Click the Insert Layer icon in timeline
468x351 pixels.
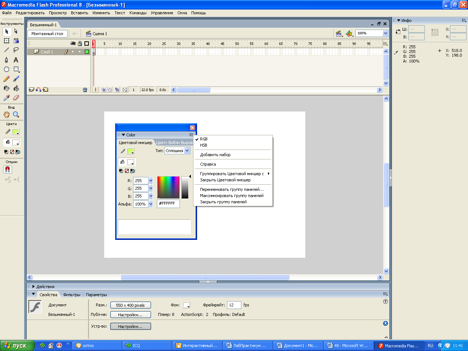(x=31, y=90)
